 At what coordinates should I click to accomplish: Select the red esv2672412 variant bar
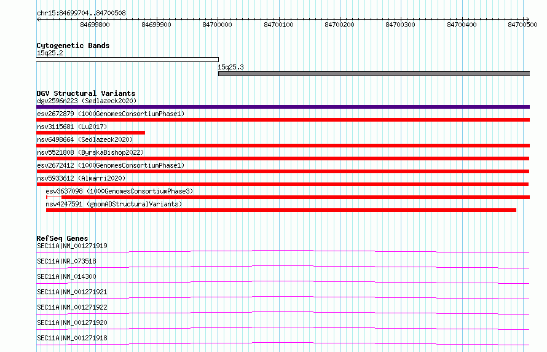pos(283,171)
